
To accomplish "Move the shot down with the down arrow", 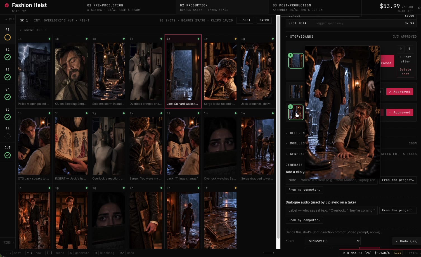I will click(409, 49).
